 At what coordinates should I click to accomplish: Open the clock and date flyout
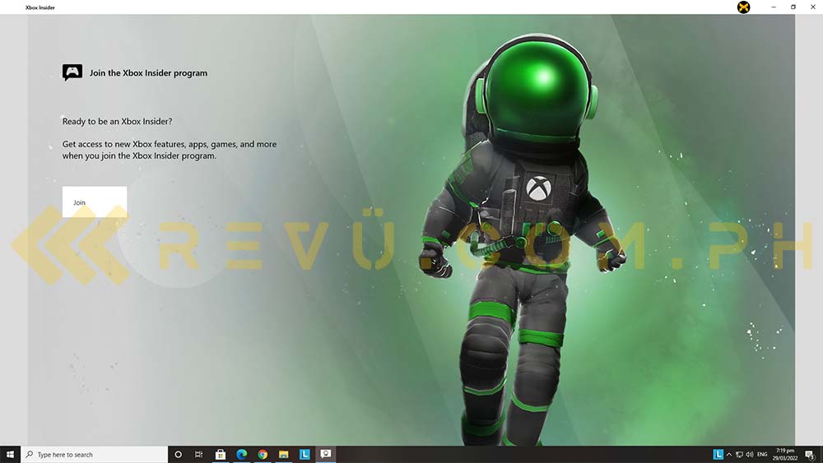[x=784, y=455]
